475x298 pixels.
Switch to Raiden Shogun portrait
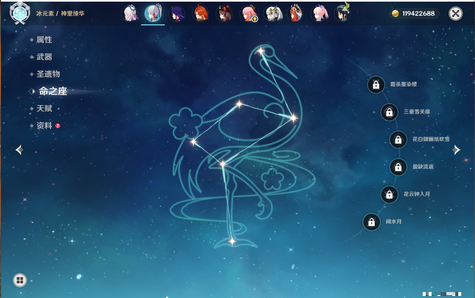[x=177, y=14]
